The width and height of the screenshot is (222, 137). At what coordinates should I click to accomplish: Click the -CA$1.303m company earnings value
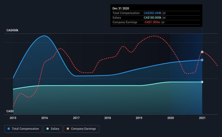pos(152,22)
